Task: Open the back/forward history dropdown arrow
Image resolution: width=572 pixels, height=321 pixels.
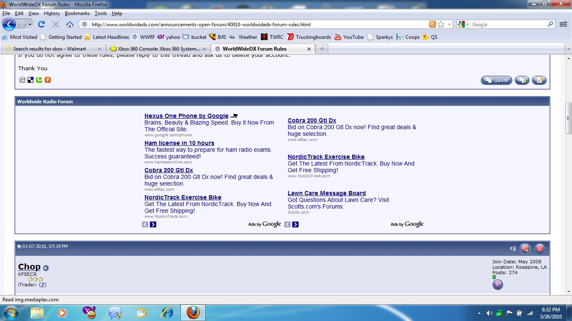Action: pos(30,25)
